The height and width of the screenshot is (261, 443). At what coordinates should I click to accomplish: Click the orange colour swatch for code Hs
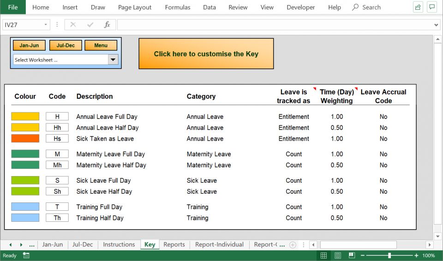coord(25,138)
